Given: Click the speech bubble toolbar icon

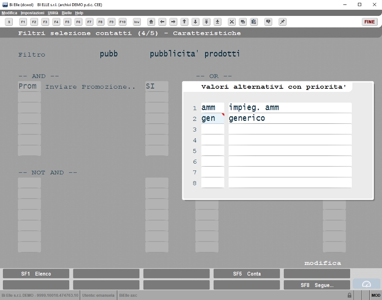Looking at the screenshot, I should click(268, 22).
